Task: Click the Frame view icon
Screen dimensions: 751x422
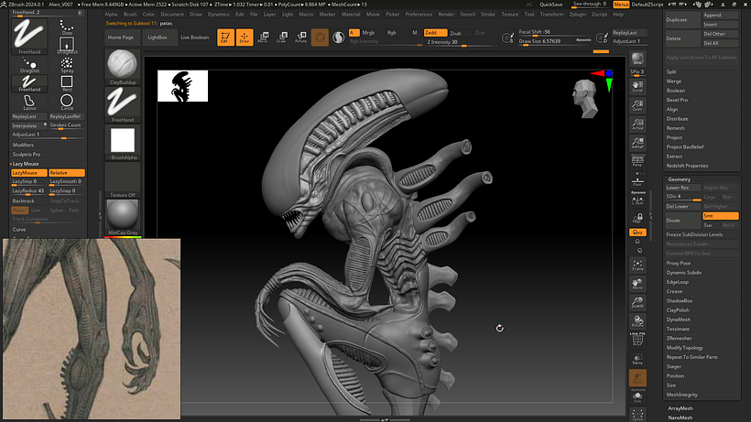Action: click(637, 265)
